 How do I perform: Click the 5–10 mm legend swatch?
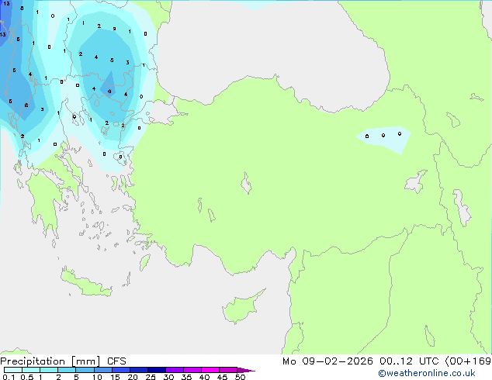[85, 370]
